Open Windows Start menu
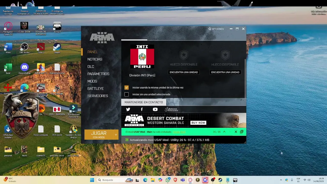This screenshot has width=327, height=184. (x=92, y=180)
